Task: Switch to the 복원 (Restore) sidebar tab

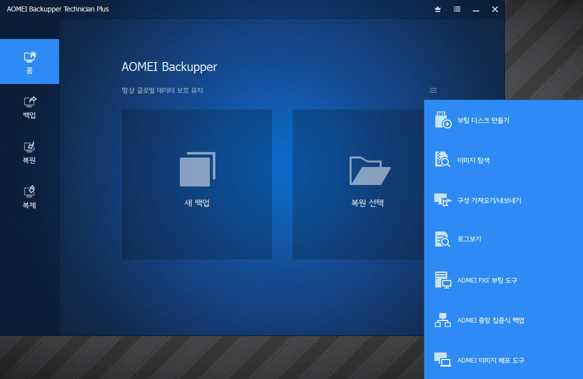Action: point(30,152)
